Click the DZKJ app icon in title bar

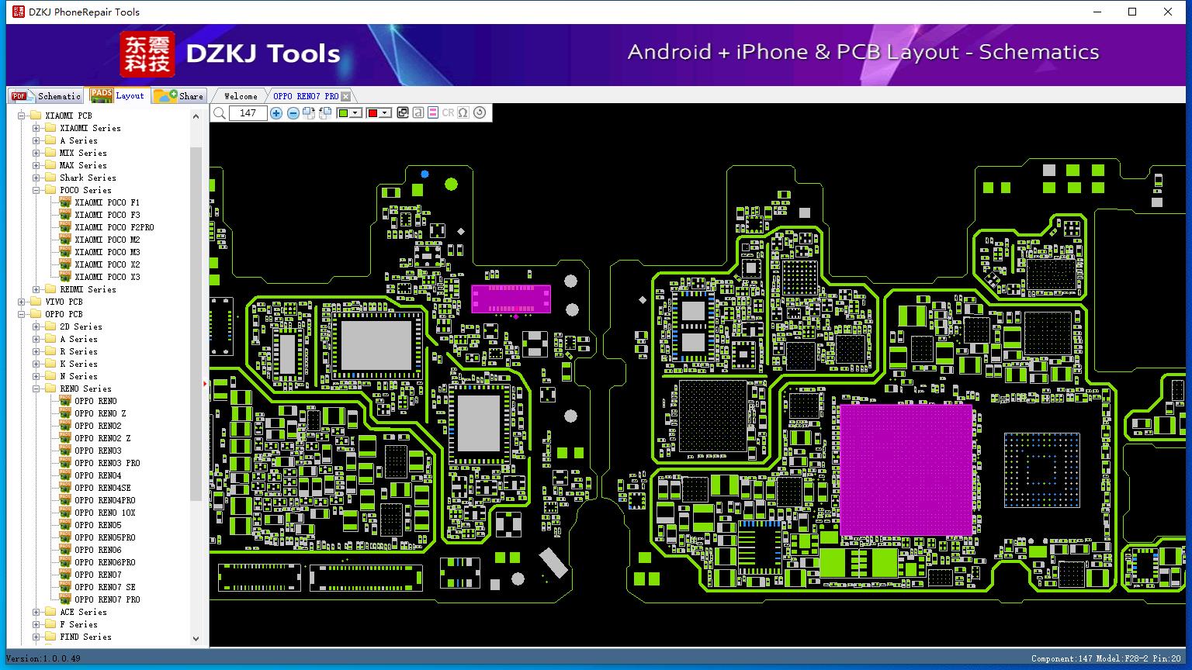pyautogui.click(x=19, y=12)
